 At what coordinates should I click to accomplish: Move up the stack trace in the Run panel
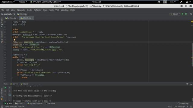pyautogui.click(x=10, y=88)
